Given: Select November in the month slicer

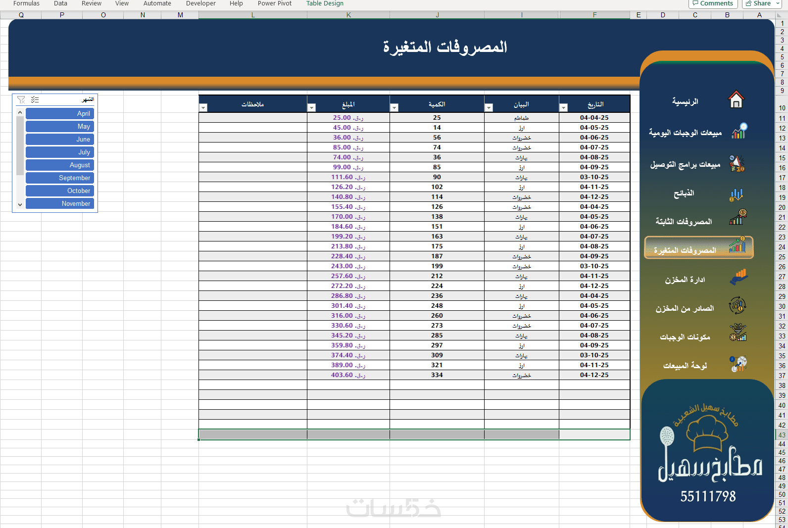Looking at the screenshot, I should tap(60, 203).
